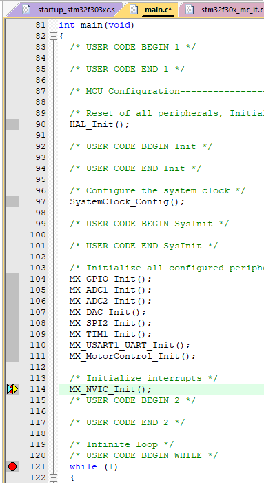Click the USER CODE BEGIN Init comment

point(141,146)
